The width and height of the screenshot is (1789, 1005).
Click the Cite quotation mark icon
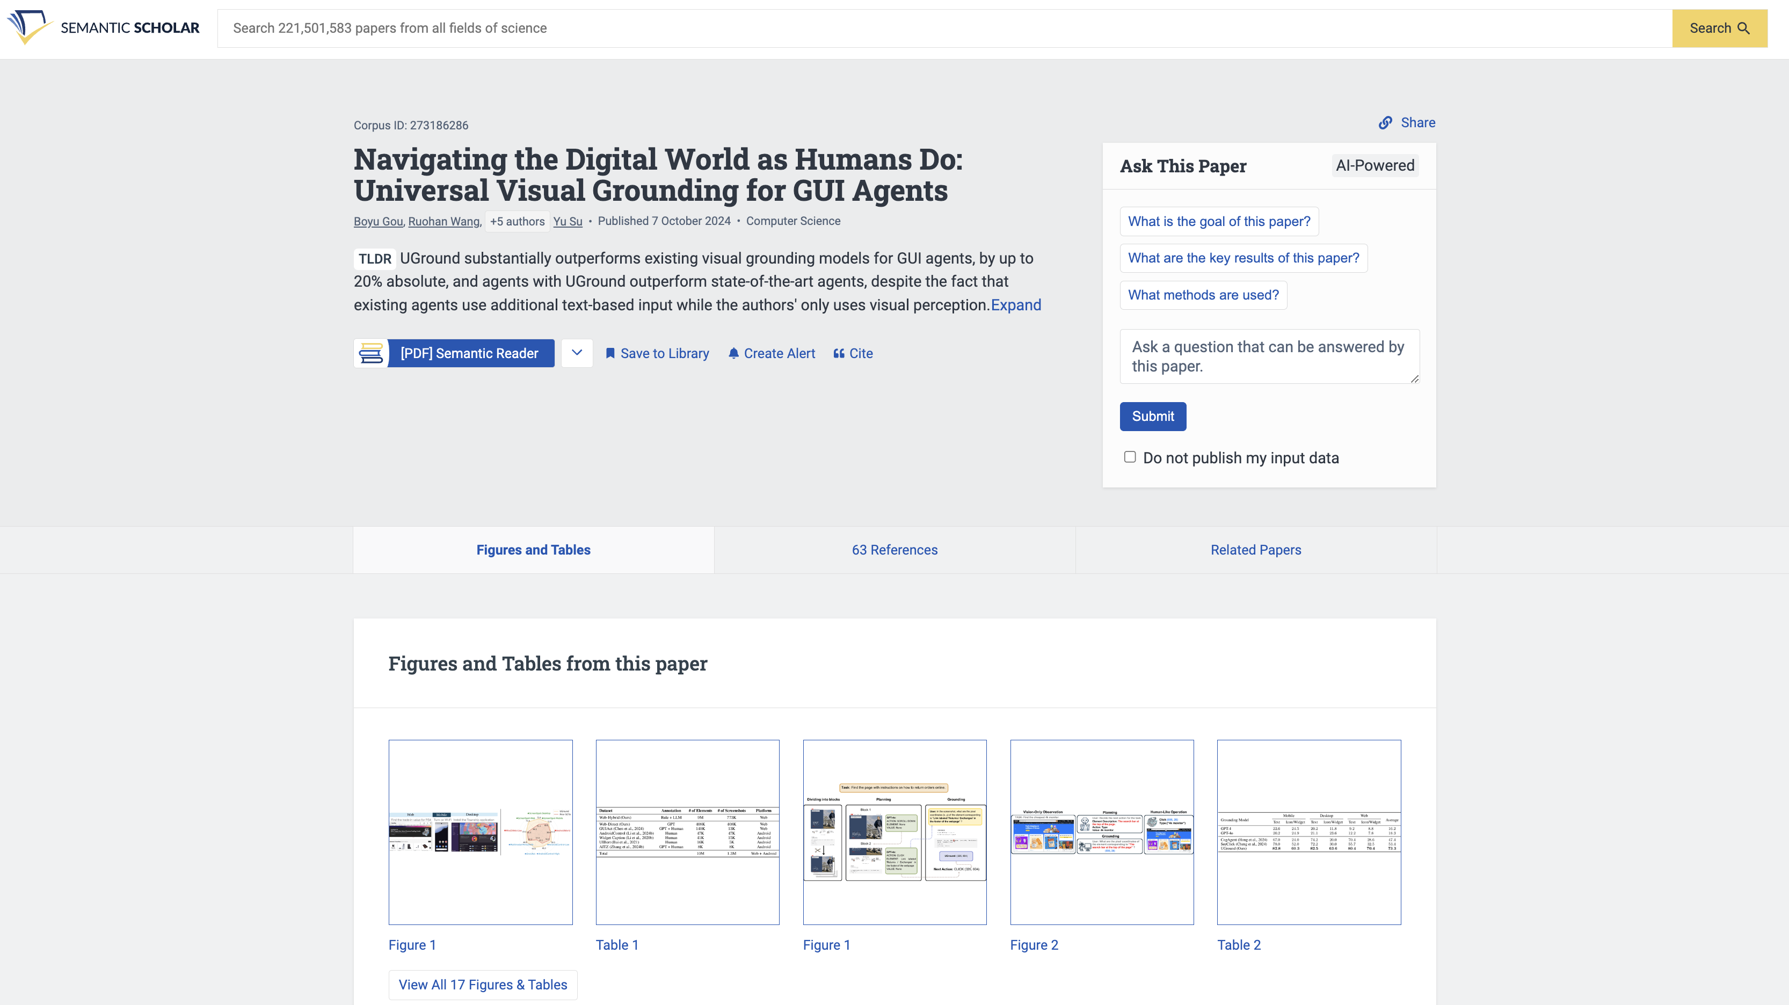pyautogui.click(x=839, y=353)
